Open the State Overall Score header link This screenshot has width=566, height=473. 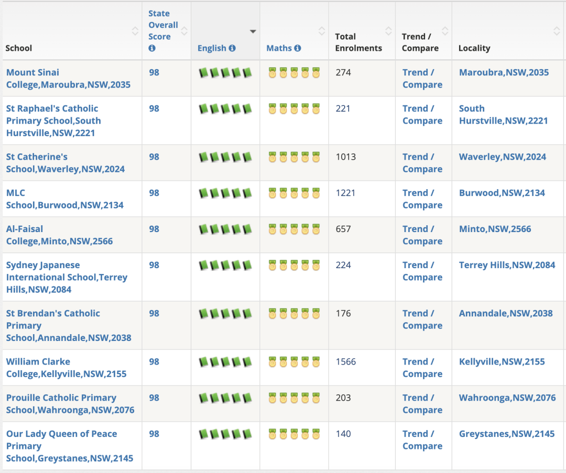163,25
